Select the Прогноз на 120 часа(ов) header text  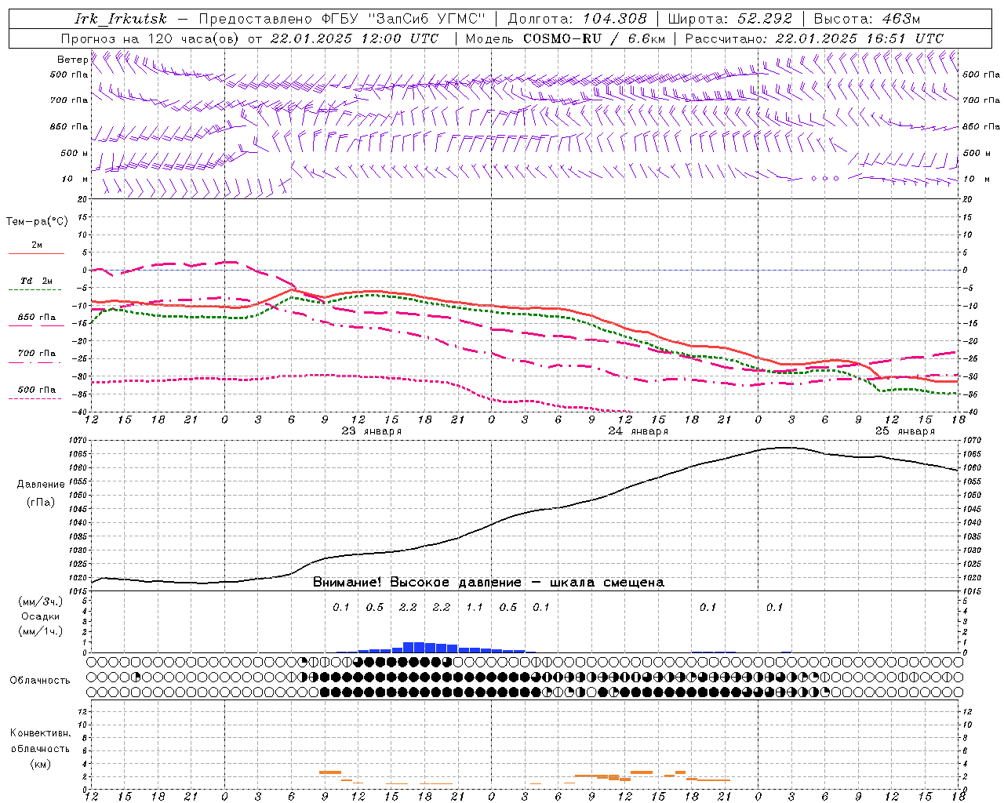[151, 38]
